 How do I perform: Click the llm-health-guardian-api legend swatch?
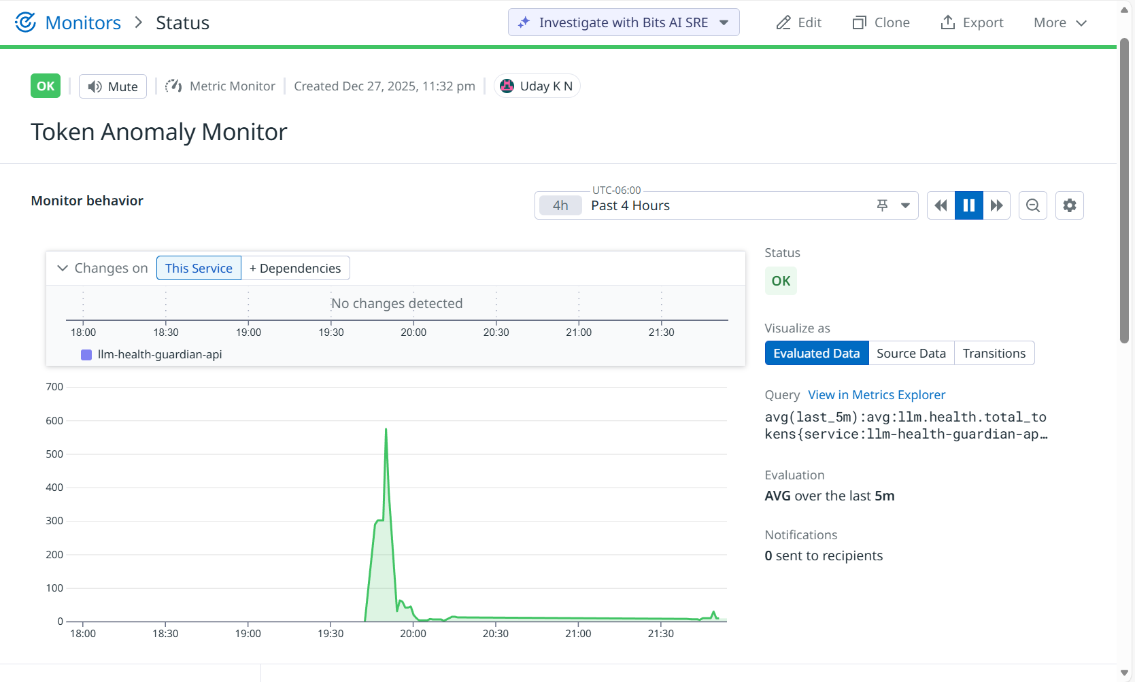[86, 354]
